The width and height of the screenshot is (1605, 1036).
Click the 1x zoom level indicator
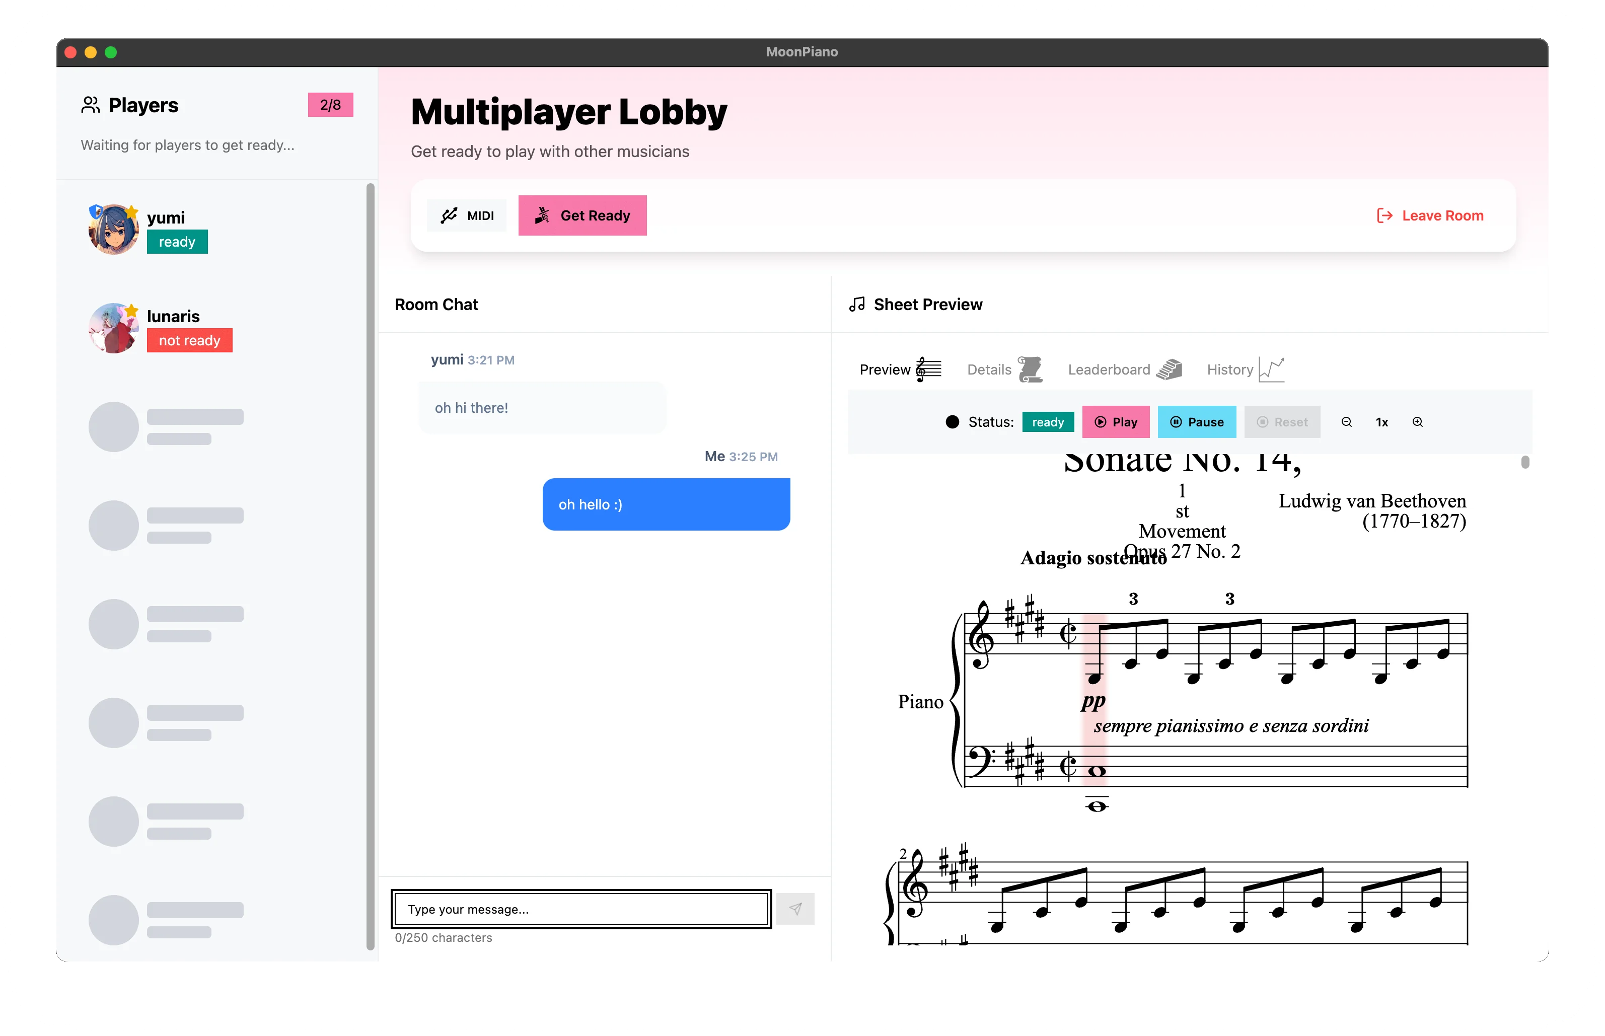pos(1381,422)
